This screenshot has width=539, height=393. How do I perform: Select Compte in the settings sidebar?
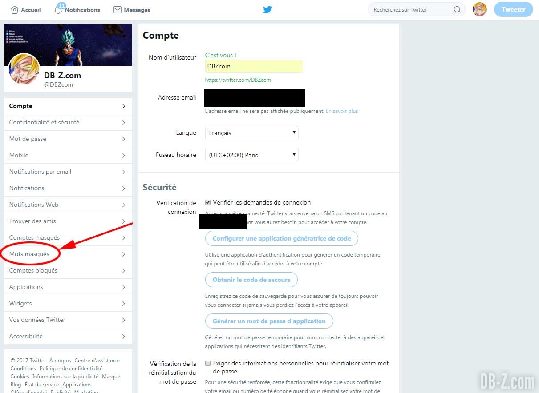[68, 106]
